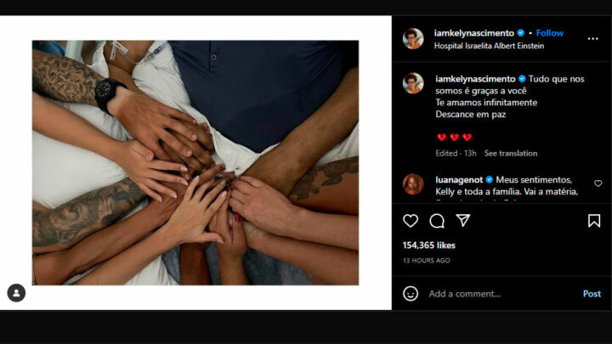This screenshot has height=344, width=612.
Task: Open the three-dot more options menu
Action: click(593, 38)
